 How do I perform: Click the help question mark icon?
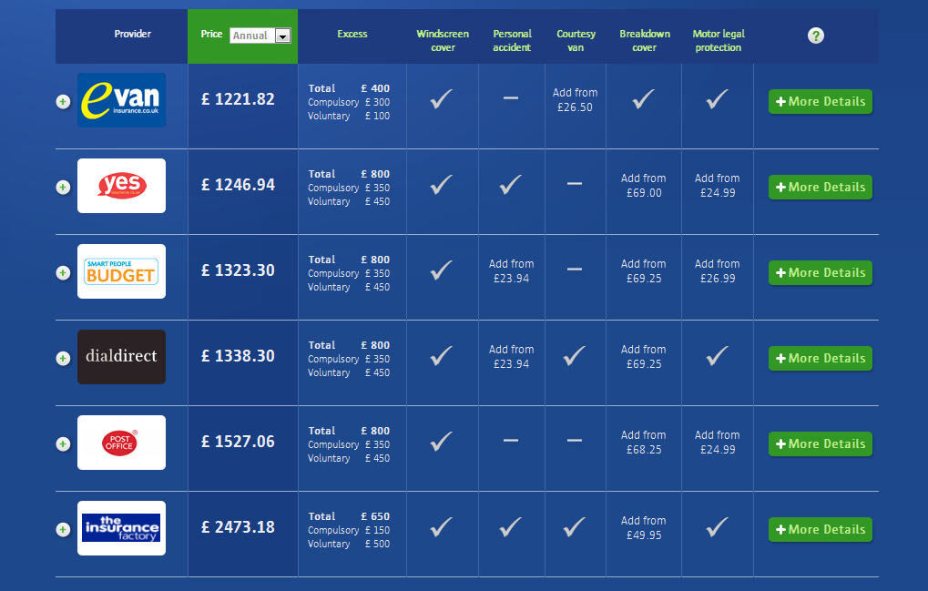816,36
